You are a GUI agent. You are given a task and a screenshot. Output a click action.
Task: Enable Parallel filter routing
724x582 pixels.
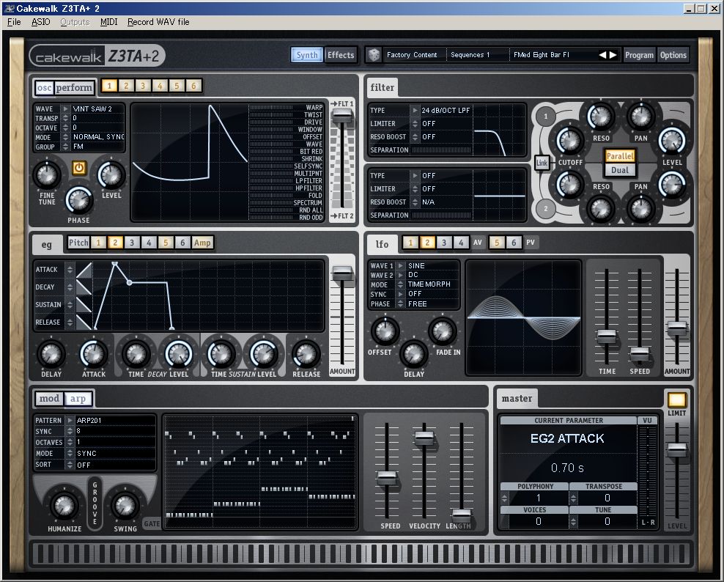[620, 156]
